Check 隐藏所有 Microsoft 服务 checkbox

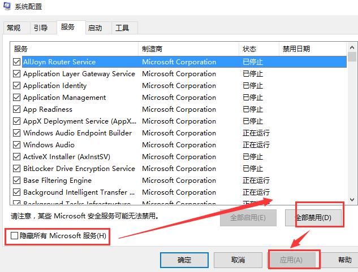(x=14, y=235)
